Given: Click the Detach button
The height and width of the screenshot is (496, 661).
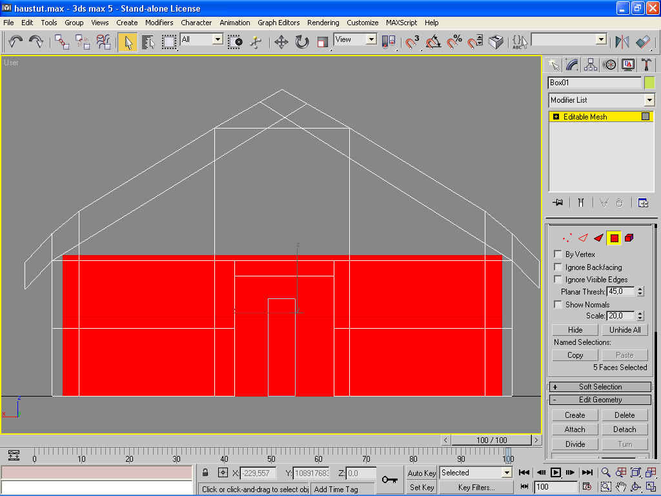Looking at the screenshot, I should tap(625, 429).
